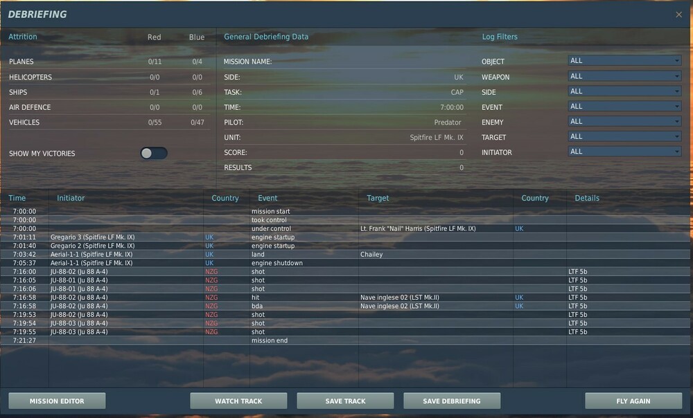Click the Details column header
693x418 pixels.
pos(587,198)
